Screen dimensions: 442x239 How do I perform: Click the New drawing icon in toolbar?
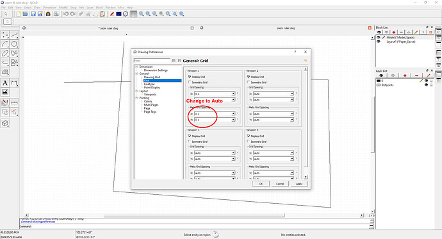pyautogui.click(x=19, y=14)
